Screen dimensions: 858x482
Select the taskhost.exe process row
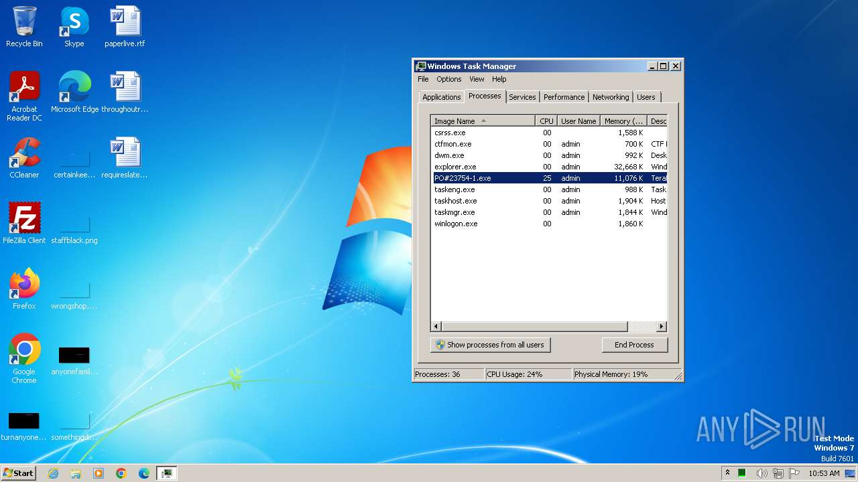click(549, 201)
